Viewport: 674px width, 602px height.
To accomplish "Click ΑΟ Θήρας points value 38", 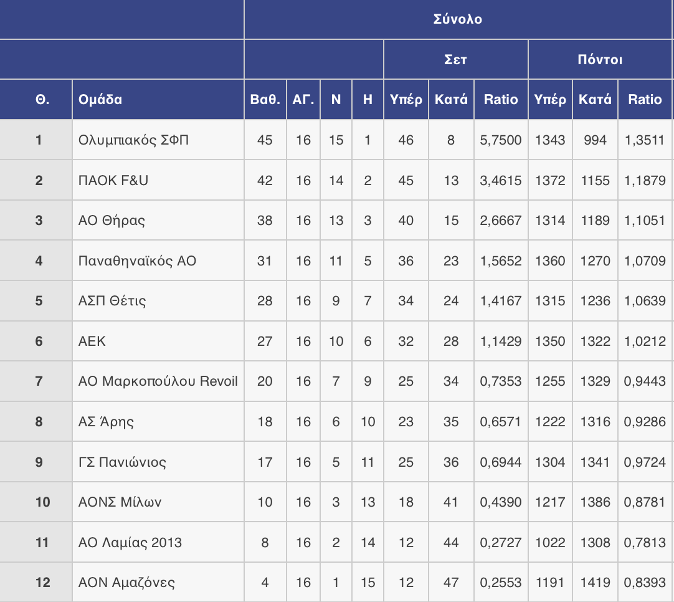I will [265, 221].
